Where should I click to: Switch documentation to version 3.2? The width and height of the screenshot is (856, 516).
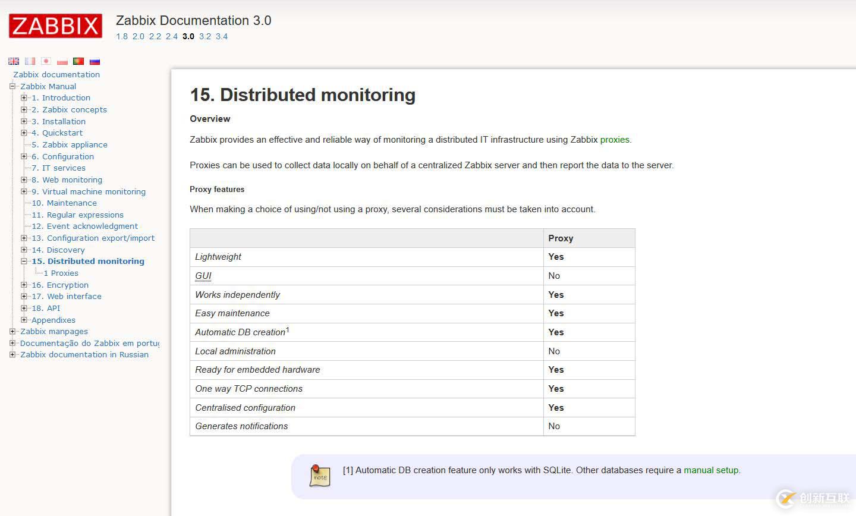[x=205, y=36]
